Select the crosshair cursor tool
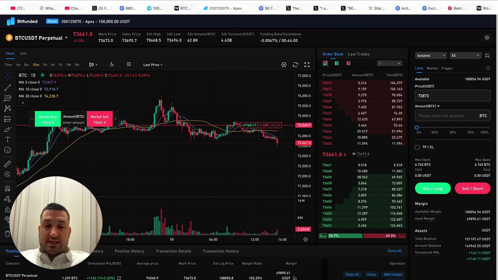The height and width of the screenshot is (280, 498). pos(7,77)
